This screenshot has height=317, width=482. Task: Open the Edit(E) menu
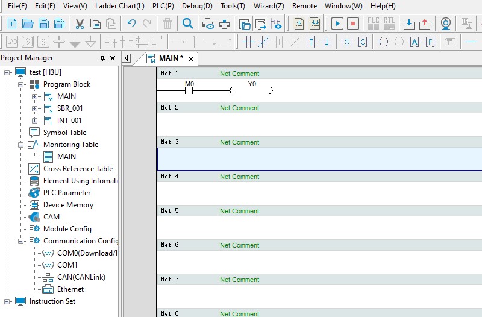(x=45, y=6)
